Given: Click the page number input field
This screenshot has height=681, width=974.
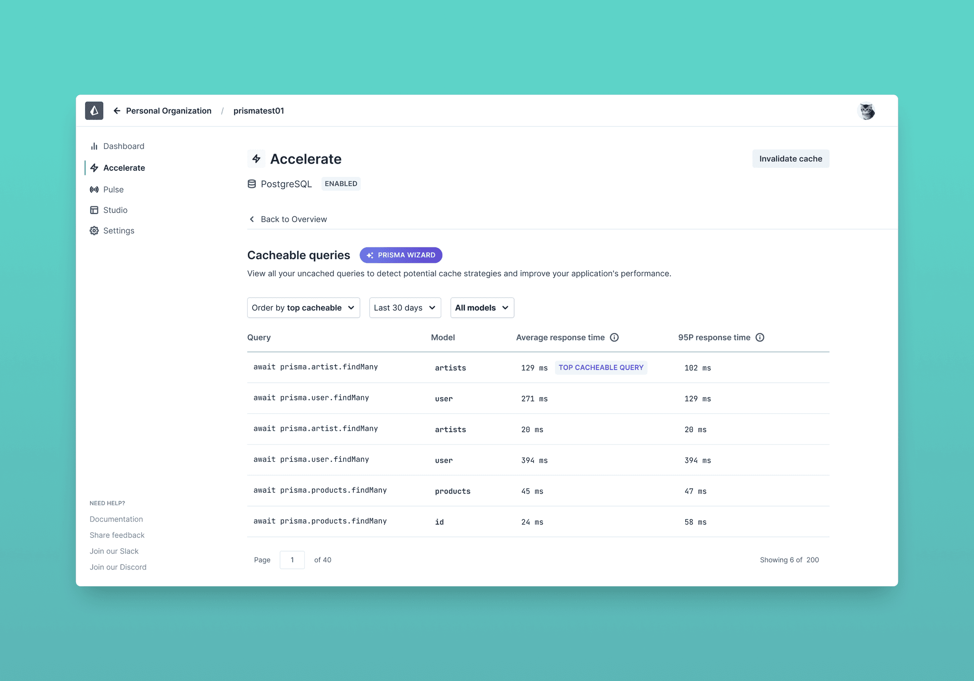Looking at the screenshot, I should click(292, 560).
